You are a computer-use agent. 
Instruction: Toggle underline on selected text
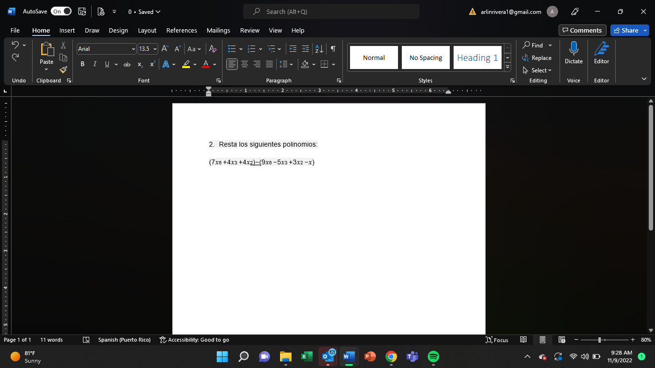[106, 64]
